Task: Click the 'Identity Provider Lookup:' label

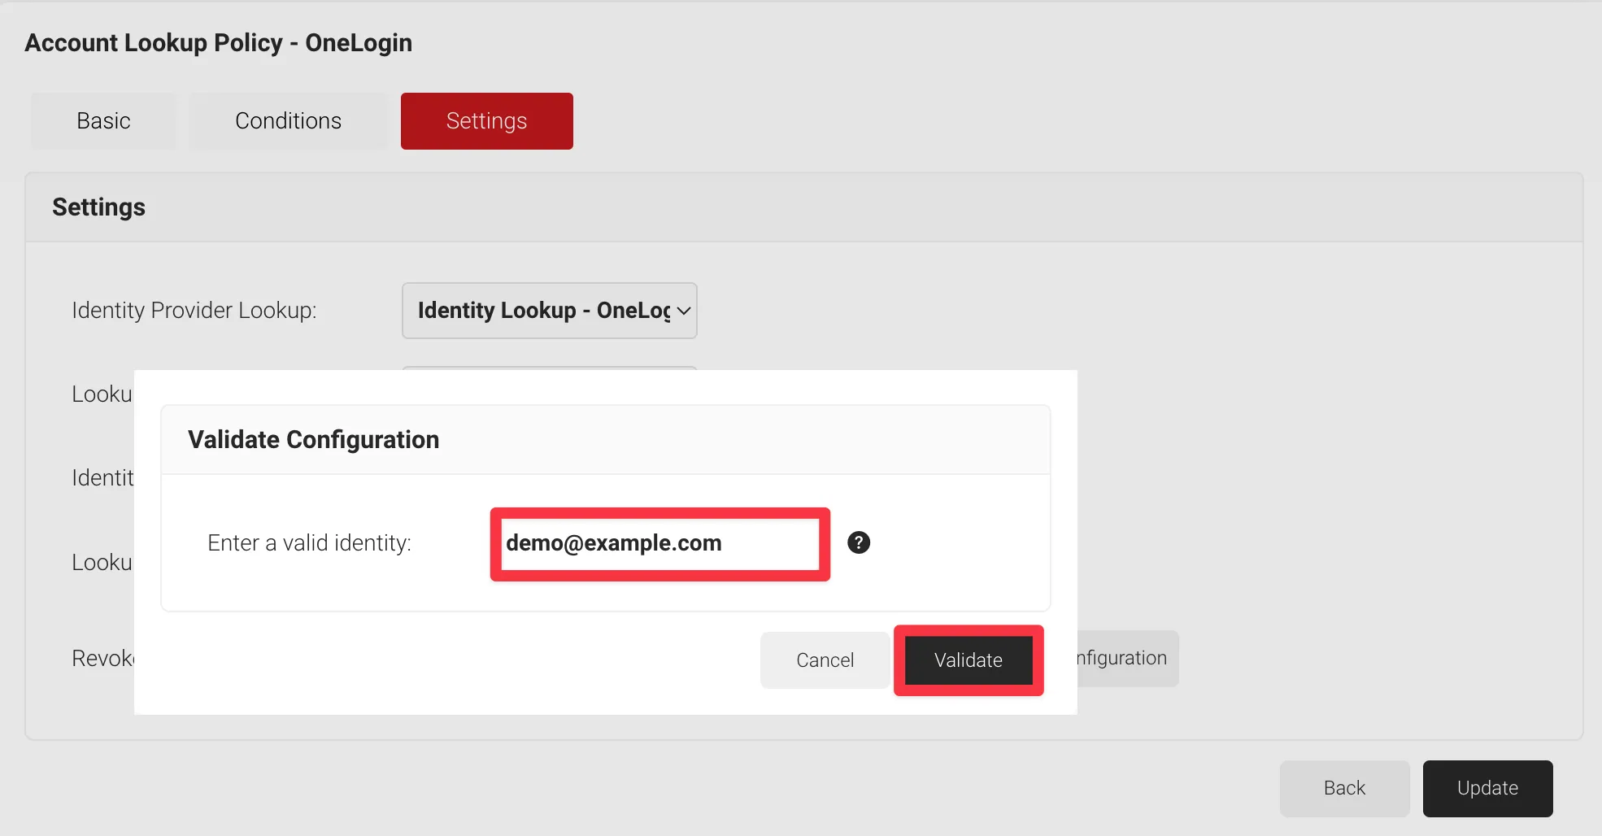Action: click(194, 311)
